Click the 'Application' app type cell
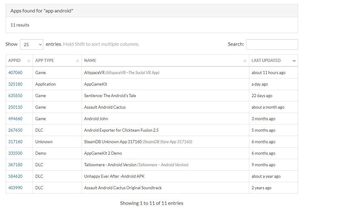Image resolution: width=337 pixels, height=212 pixels. pyautogui.click(x=57, y=84)
